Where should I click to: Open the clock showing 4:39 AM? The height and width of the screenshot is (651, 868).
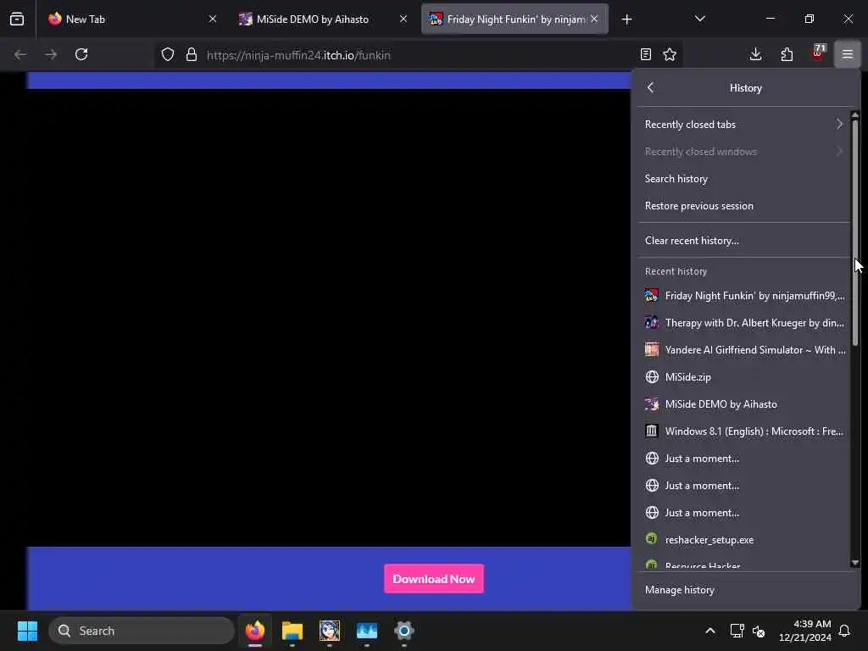[805, 631]
